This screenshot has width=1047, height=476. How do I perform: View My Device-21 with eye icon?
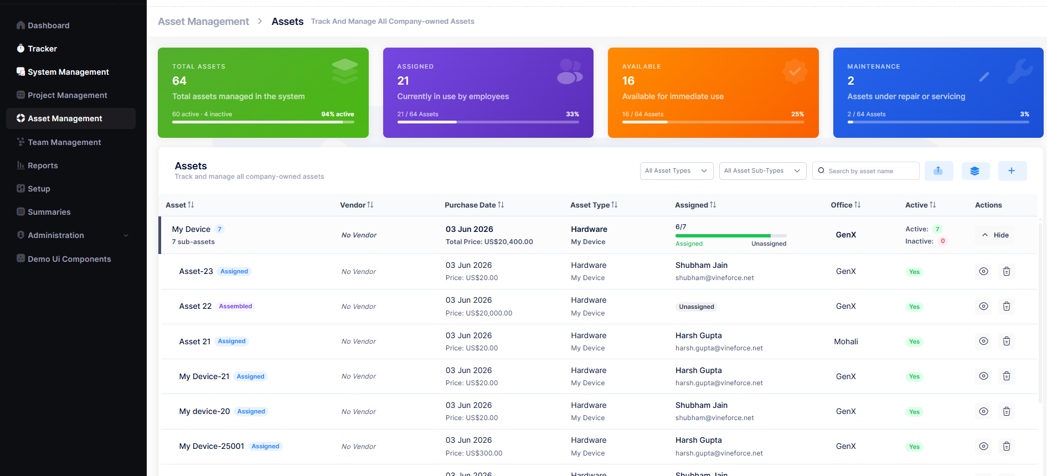[x=983, y=376]
